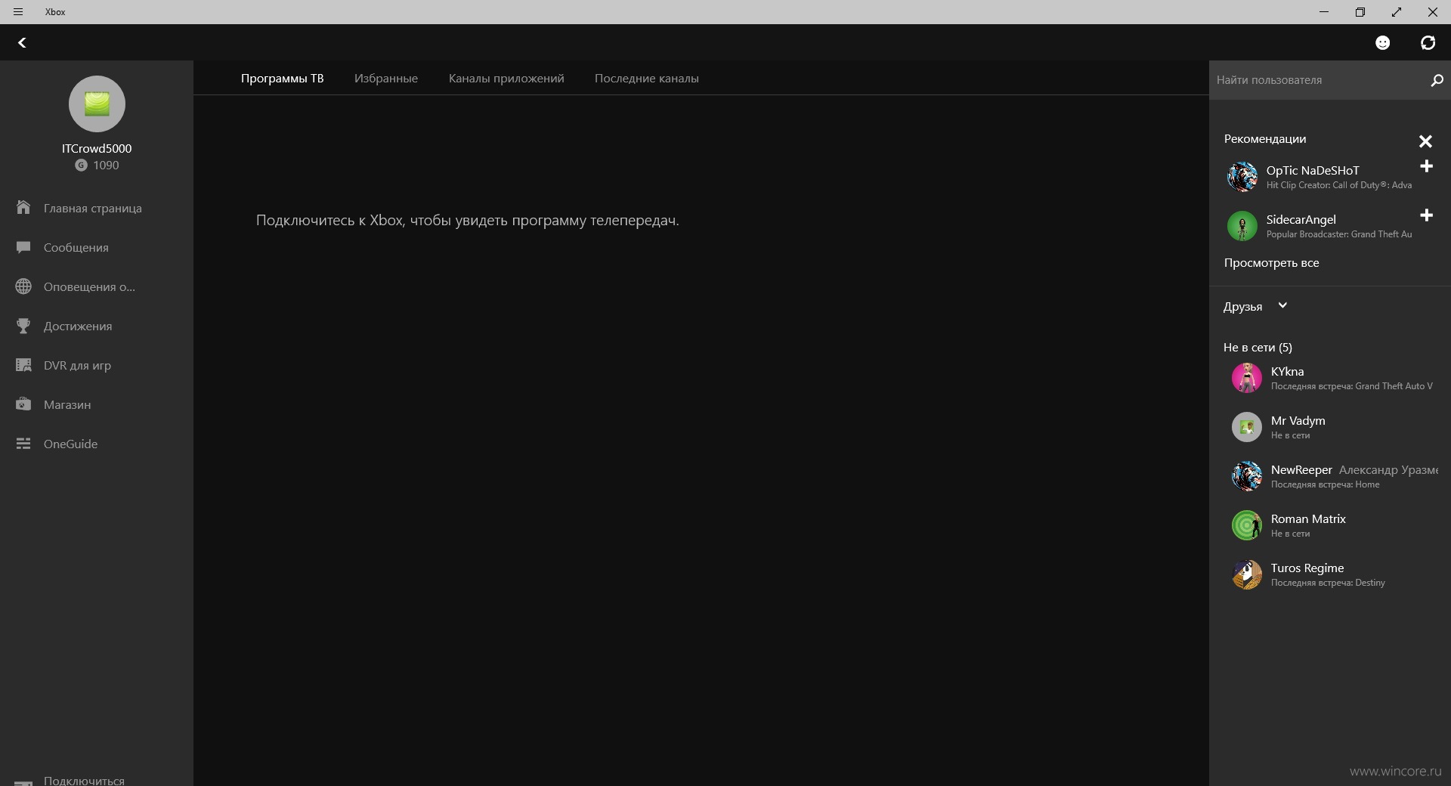
Task: Click the Messages speech bubble icon
Action: pos(23,247)
